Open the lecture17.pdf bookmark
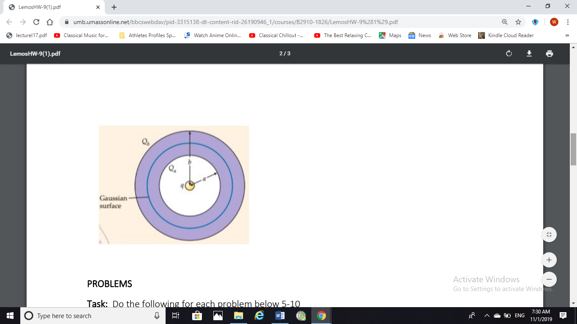577x324 pixels. pyautogui.click(x=27, y=35)
